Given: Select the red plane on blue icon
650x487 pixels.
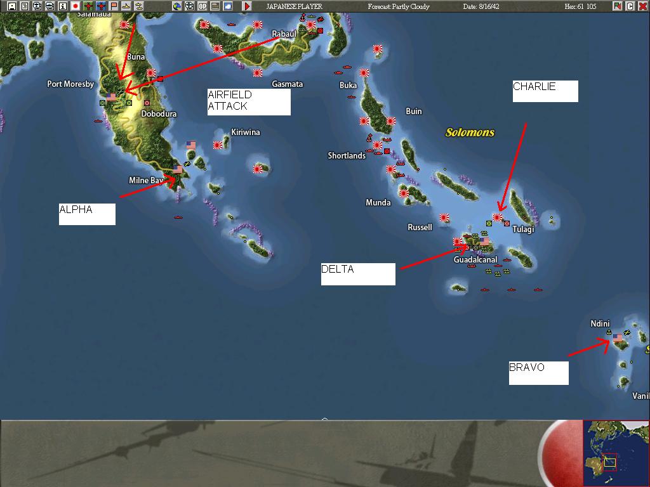Looking at the screenshot, I should click(101, 6).
